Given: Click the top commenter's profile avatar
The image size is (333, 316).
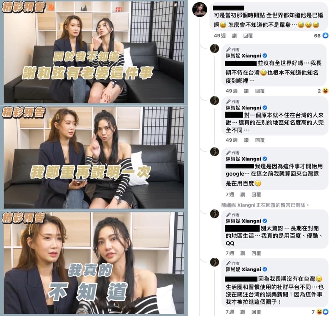Looking at the screenshot, I should [199, 10].
